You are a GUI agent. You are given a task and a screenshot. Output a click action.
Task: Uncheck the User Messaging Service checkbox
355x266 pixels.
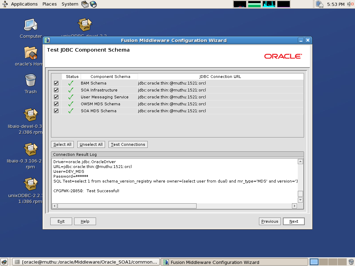[56, 97]
